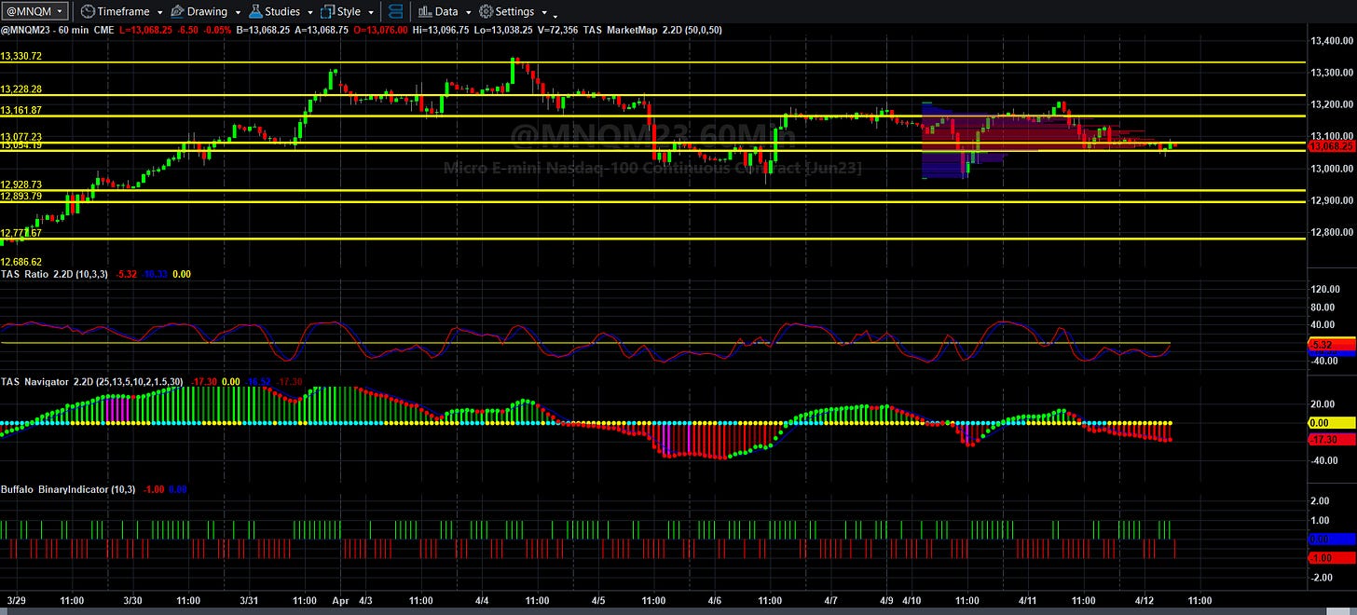Open the Style menu
1357x615 pixels.
349,11
